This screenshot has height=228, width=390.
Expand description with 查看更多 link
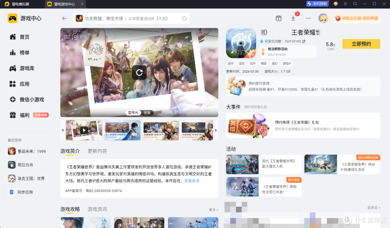pos(192,181)
